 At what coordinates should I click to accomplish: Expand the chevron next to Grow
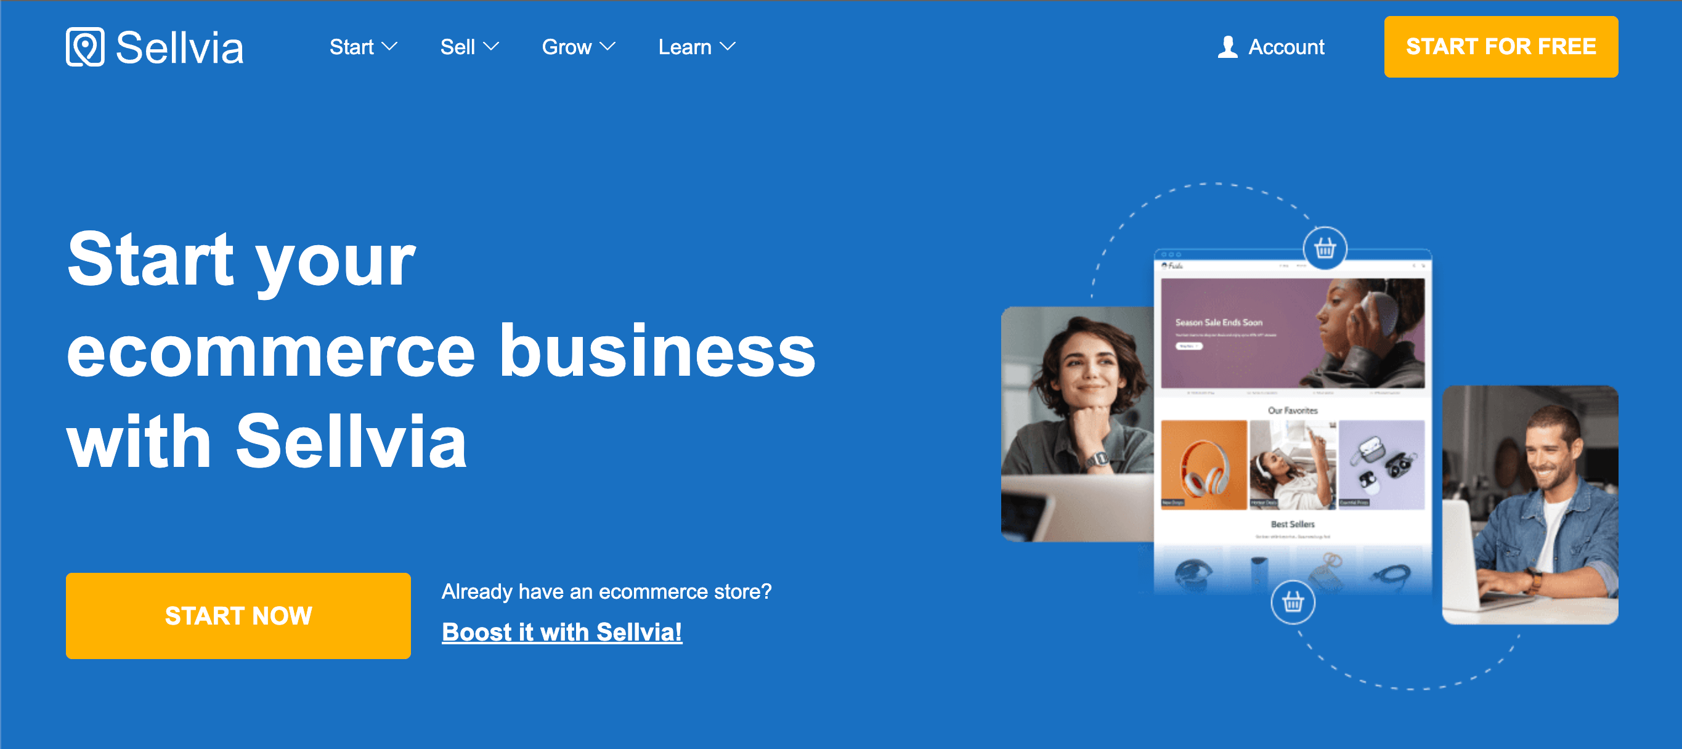607,47
